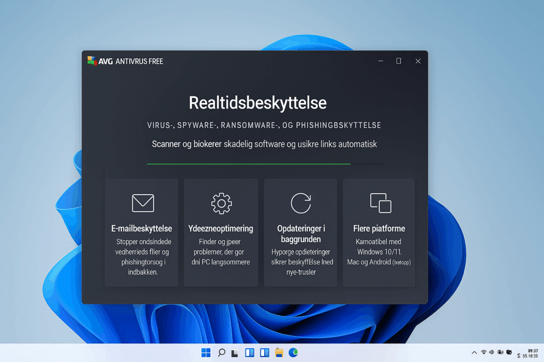This screenshot has height=362, width=544.
Task: Open the Start menu
Action: tap(206, 352)
